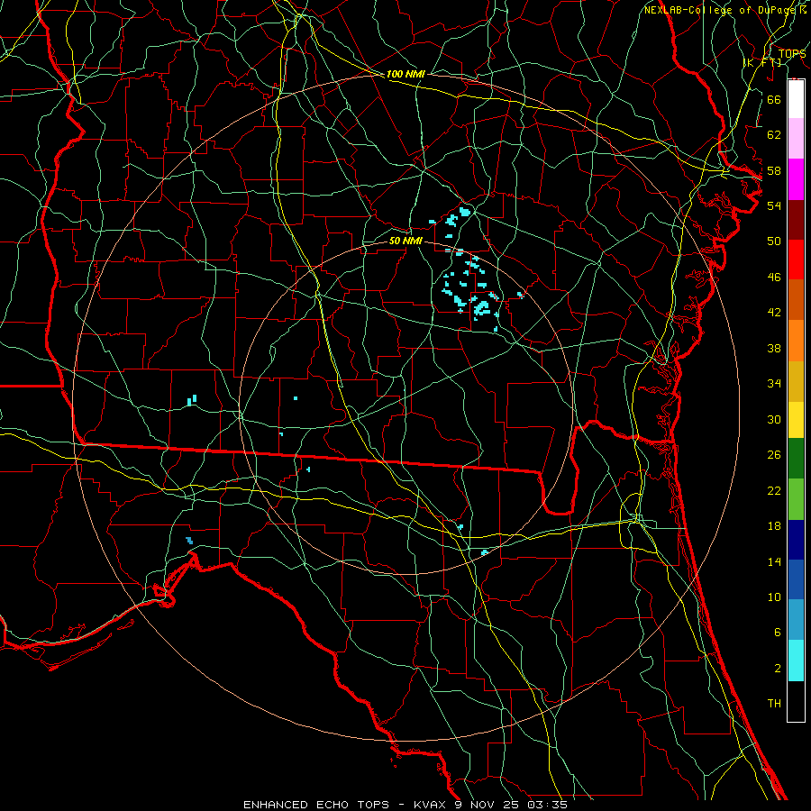Click the '18' legend value
Viewport: 811px width, 811px height.
pyautogui.click(x=774, y=526)
